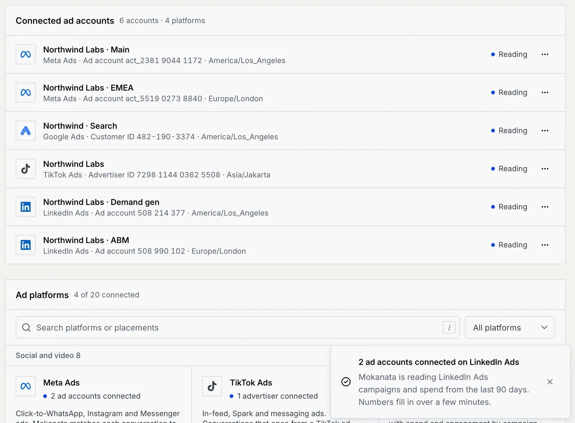Click the TikTok Ads platform title
Viewport: 575px width, 423px height.
point(251,383)
